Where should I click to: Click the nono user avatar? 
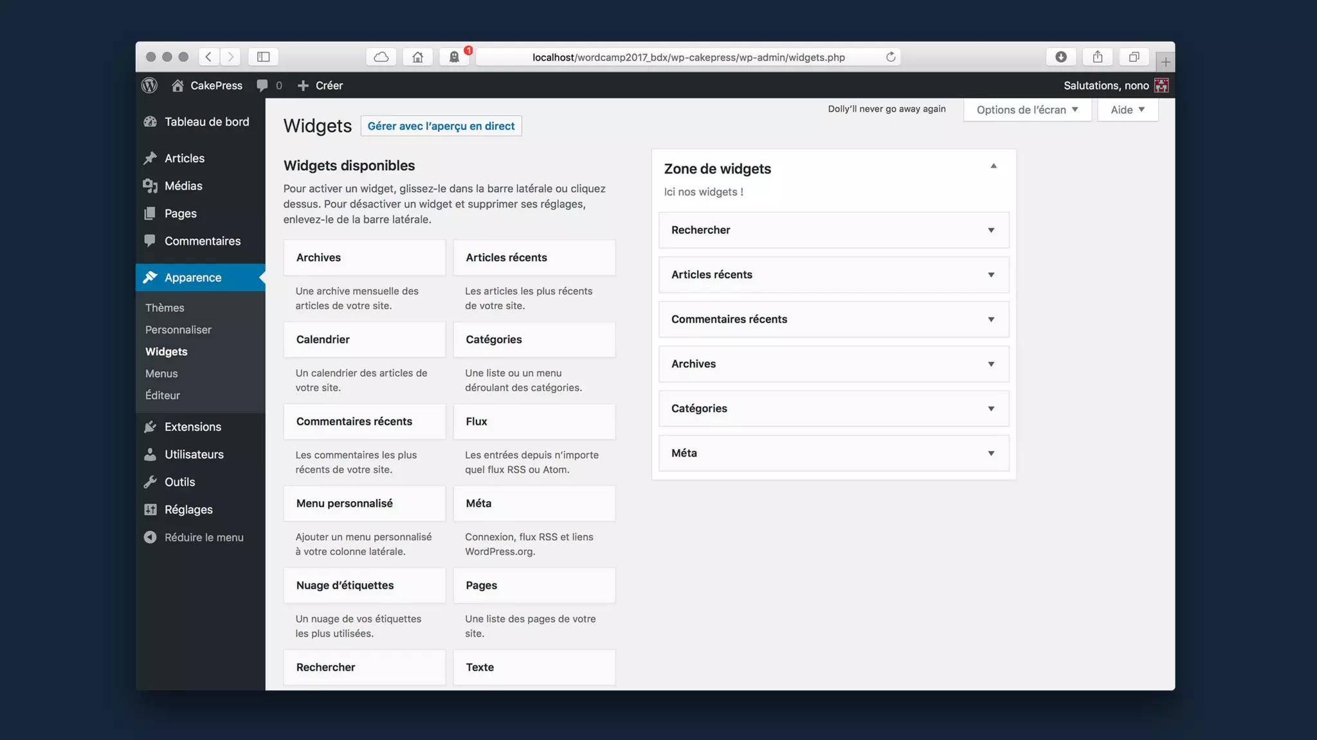[x=1161, y=85]
